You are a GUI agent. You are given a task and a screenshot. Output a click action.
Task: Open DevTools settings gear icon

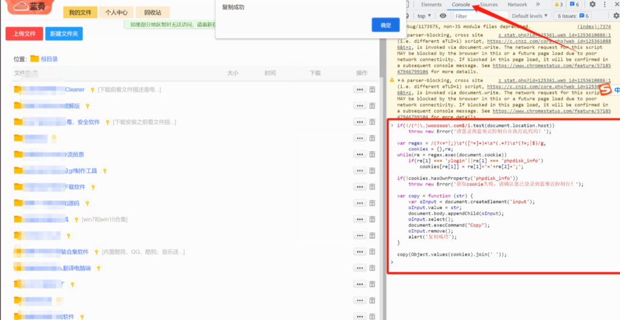[x=593, y=4]
